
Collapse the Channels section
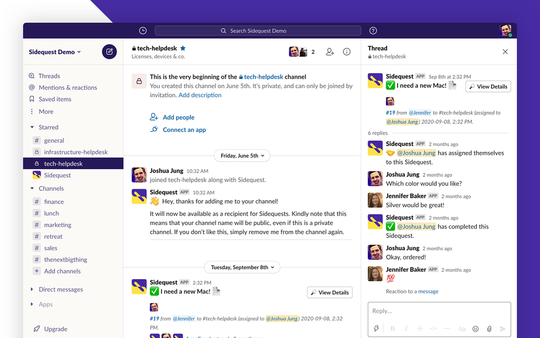click(x=32, y=188)
